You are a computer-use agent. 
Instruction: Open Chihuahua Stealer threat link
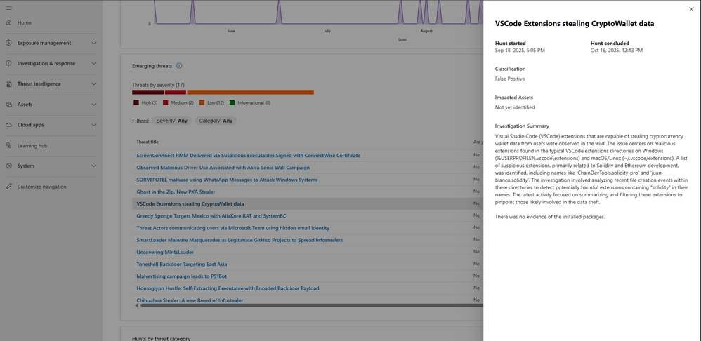[x=190, y=300]
